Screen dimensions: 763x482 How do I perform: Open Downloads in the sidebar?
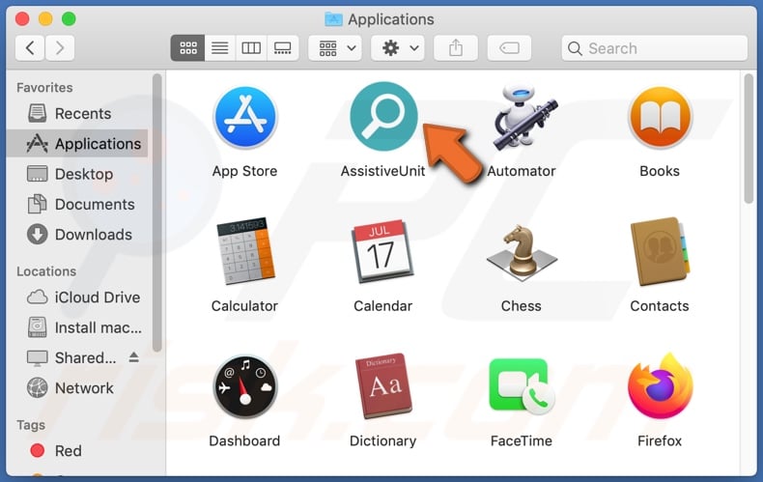pos(77,234)
